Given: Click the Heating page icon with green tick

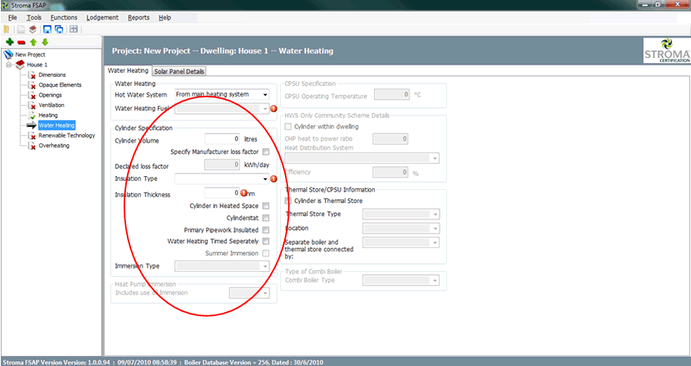Looking at the screenshot, I should pos(32,116).
